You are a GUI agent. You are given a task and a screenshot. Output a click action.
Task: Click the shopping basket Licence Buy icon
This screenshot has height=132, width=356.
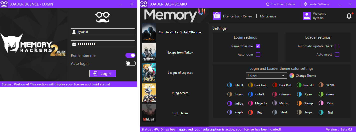[x=217, y=16]
